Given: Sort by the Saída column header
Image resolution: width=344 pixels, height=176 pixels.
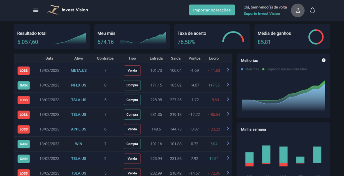Looking at the screenshot, I should point(176,58).
